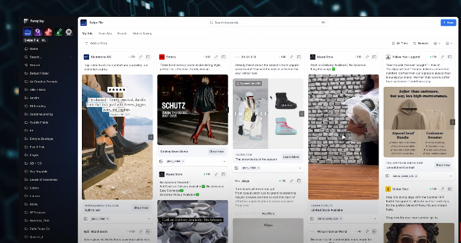Switch to the Team Ads tab
Screen dimensions: 461x243
coord(105,34)
